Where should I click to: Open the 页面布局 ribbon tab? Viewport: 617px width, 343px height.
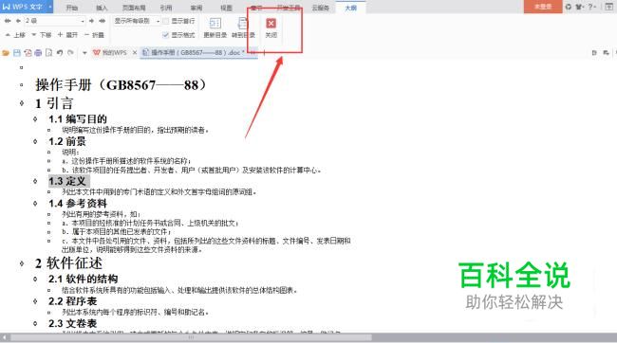coord(134,8)
